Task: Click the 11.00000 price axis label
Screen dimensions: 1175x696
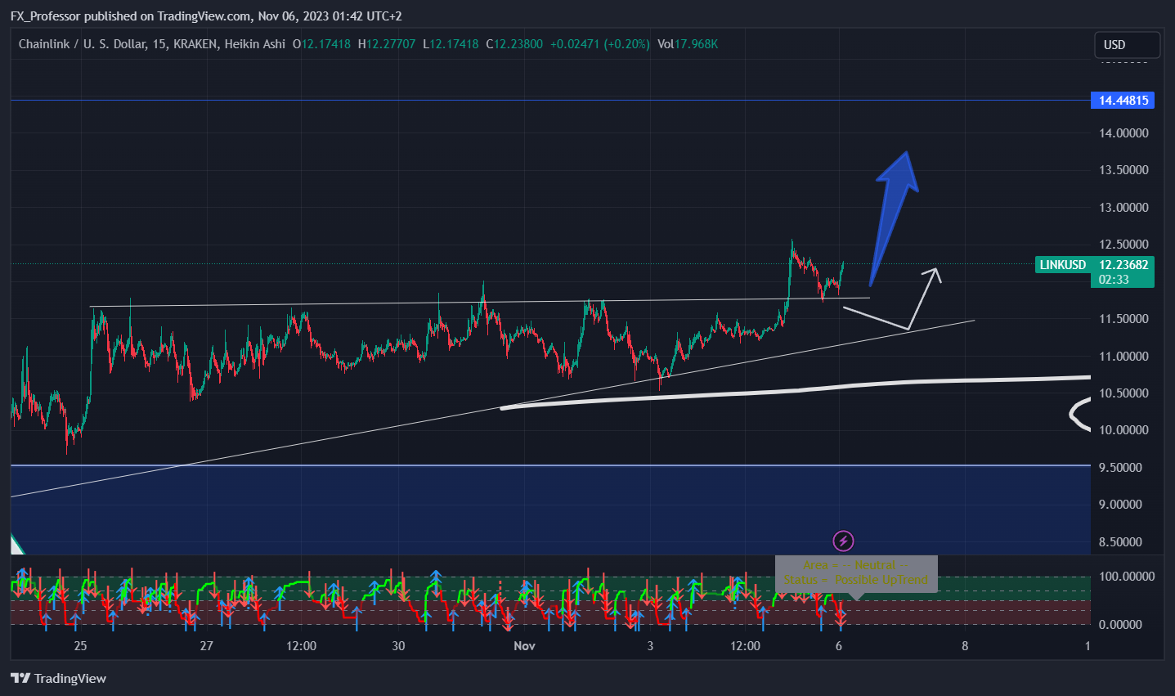Action: pyautogui.click(x=1123, y=356)
